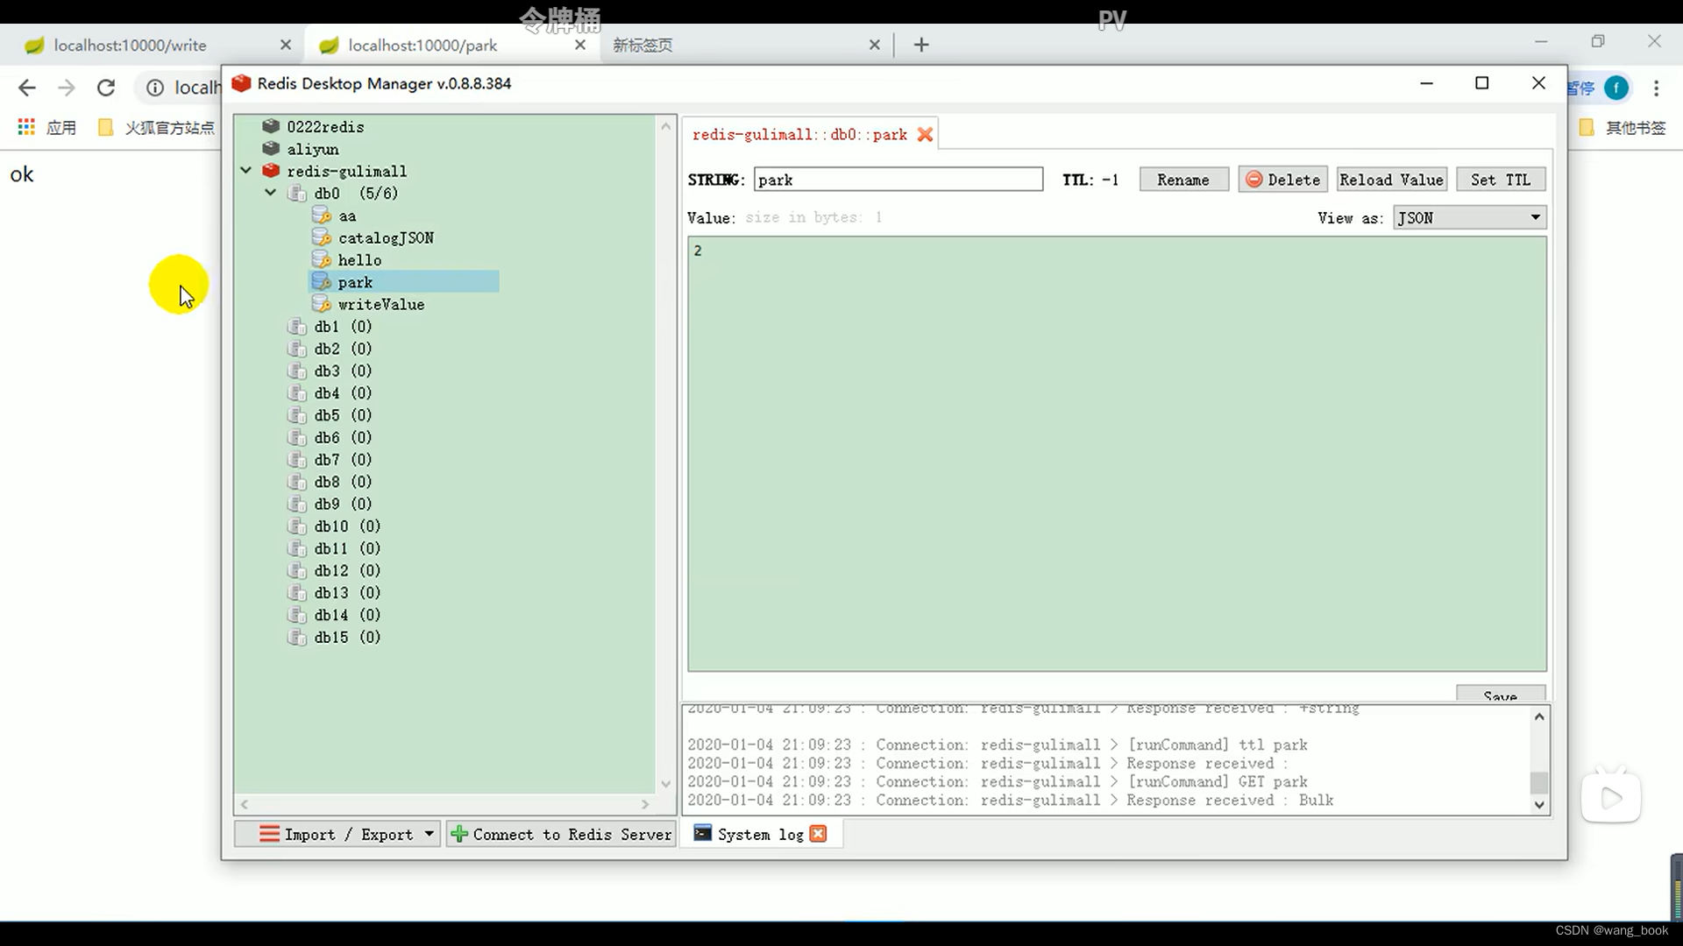This screenshot has width=1683, height=946.
Task: Open the 其他书签 bookmarks folder
Action: (x=1623, y=128)
